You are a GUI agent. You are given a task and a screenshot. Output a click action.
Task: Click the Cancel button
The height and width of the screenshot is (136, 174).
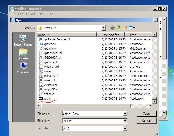[146, 120]
